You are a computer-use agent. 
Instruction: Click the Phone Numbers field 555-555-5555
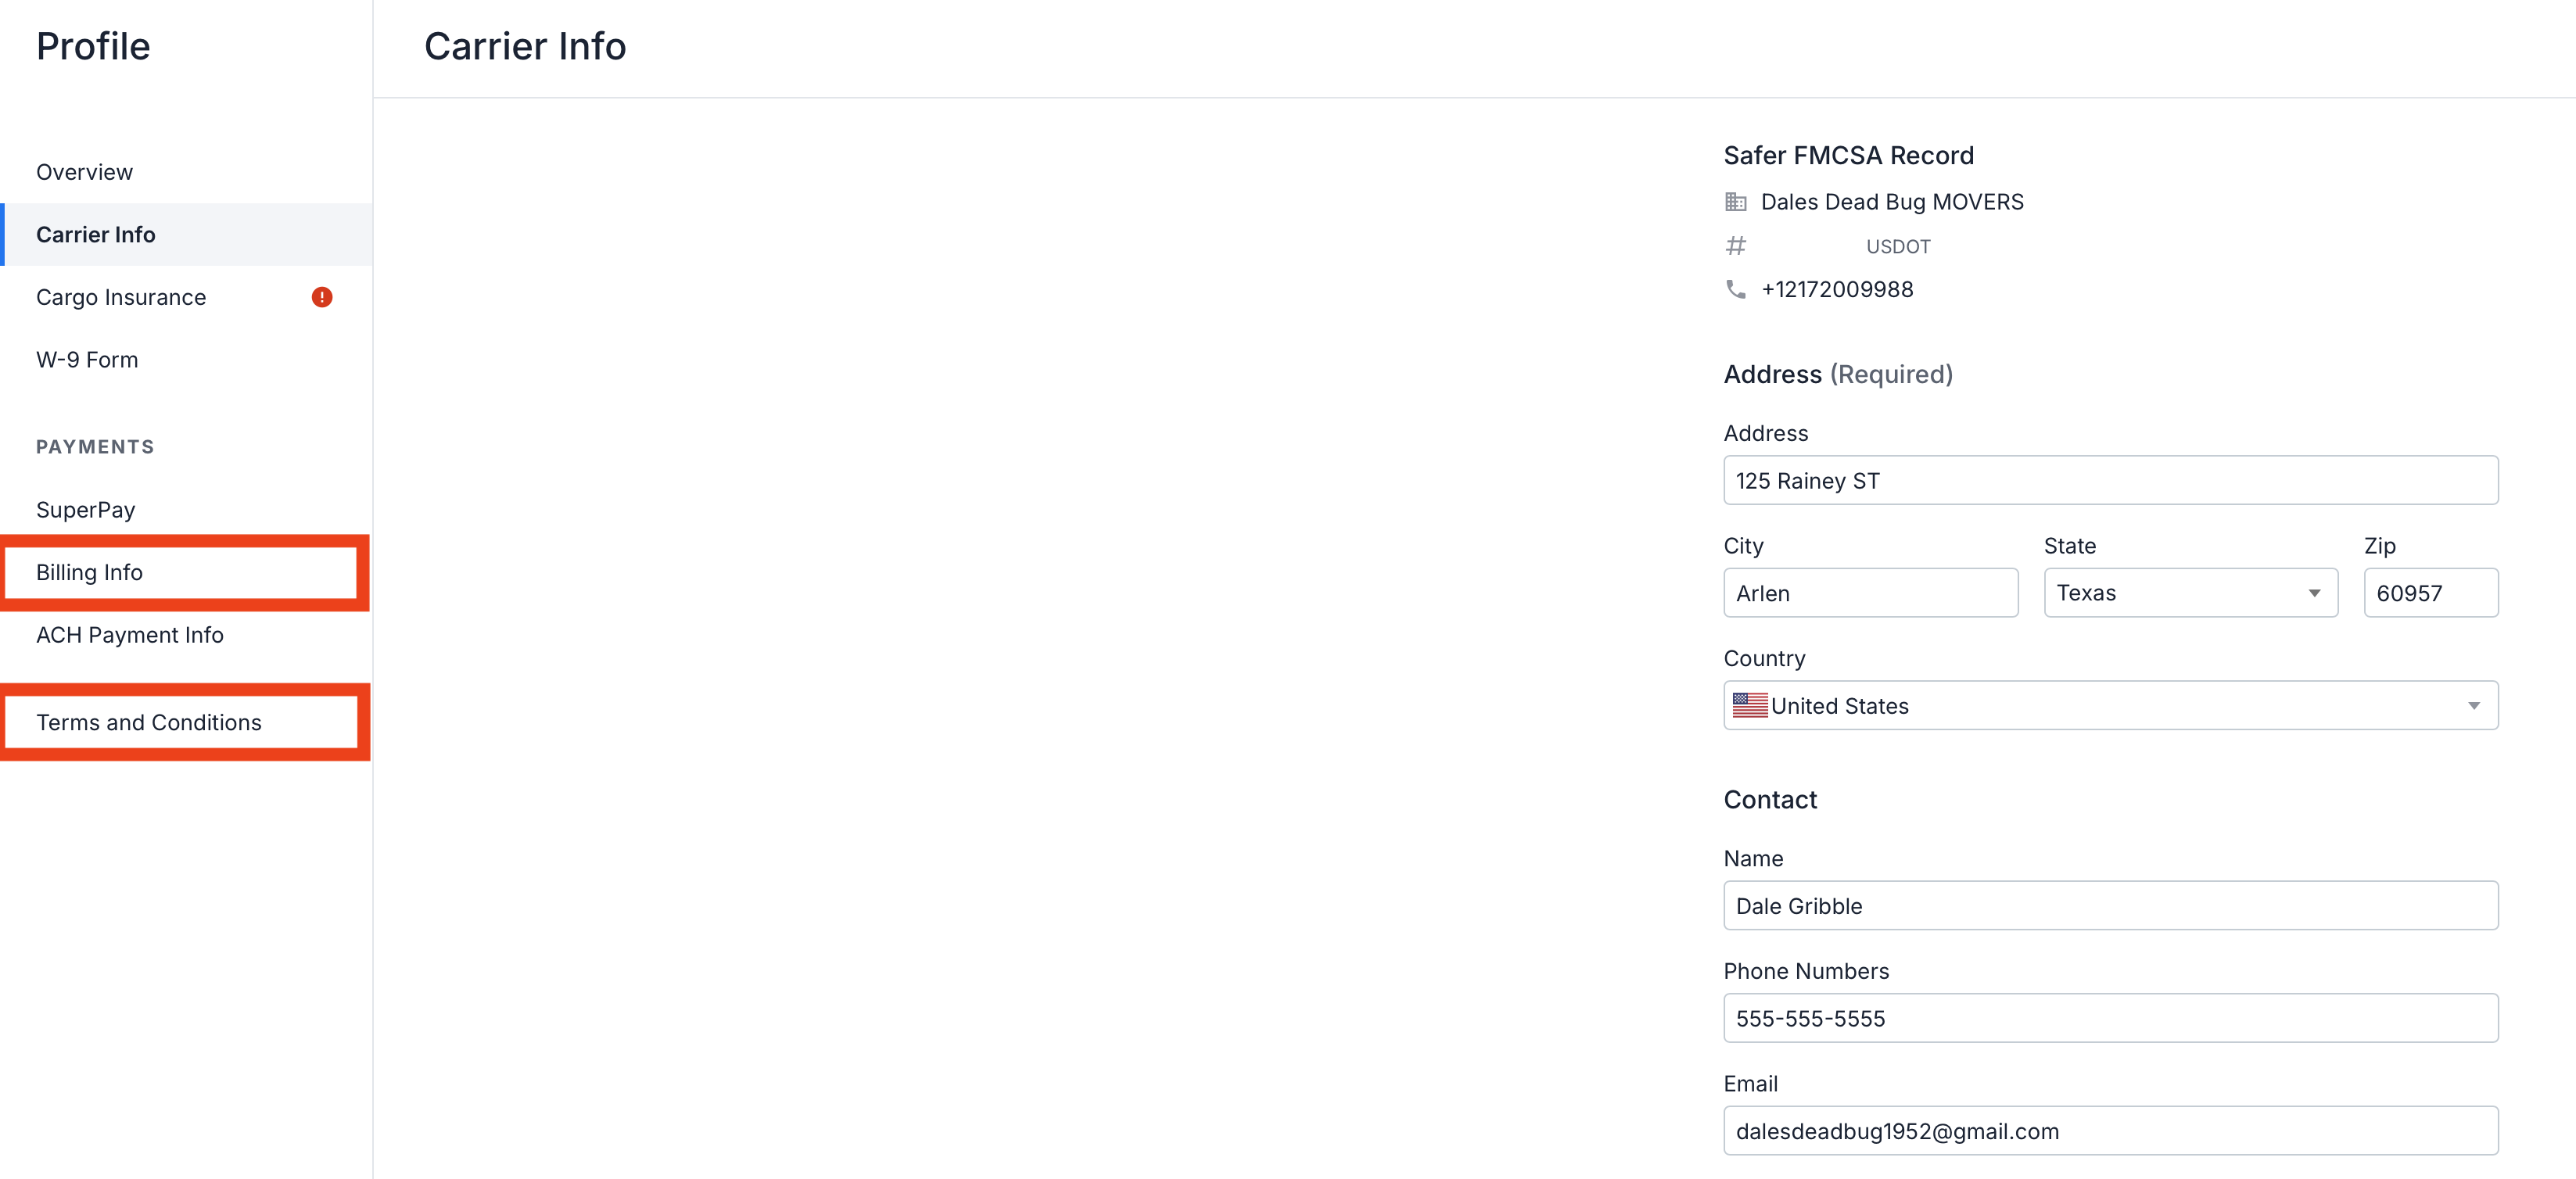pos(2110,1018)
